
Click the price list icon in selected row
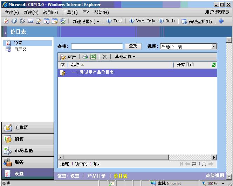pos(62,73)
